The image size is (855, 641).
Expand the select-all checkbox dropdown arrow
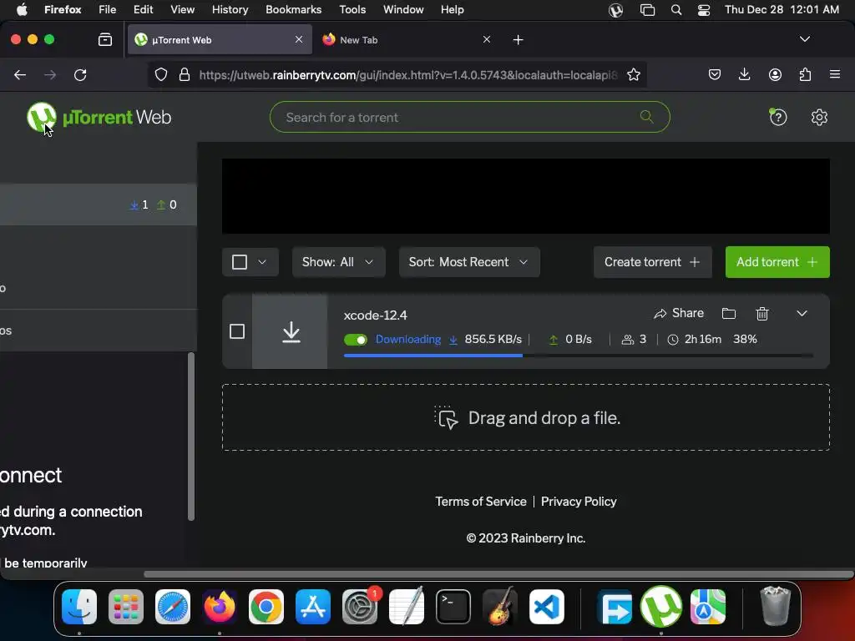(x=262, y=262)
